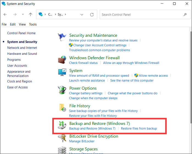The height and width of the screenshot is (154, 192).
Task: Open Ease of Access category
Action: [17, 87]
